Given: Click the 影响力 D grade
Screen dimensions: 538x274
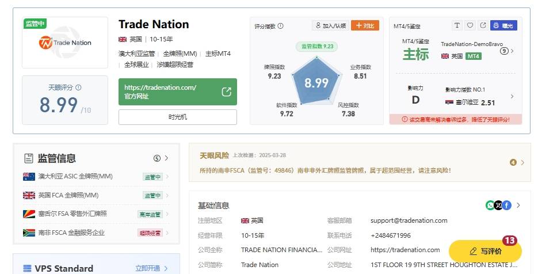Looking at the screenshot, I should 415,100.
